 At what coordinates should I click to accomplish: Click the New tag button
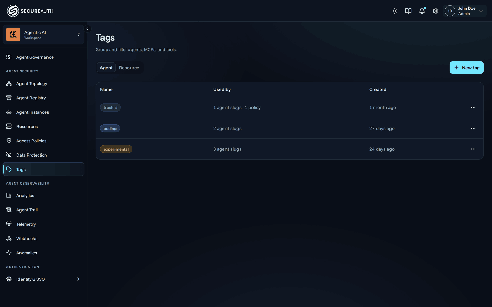coord(467,68)
